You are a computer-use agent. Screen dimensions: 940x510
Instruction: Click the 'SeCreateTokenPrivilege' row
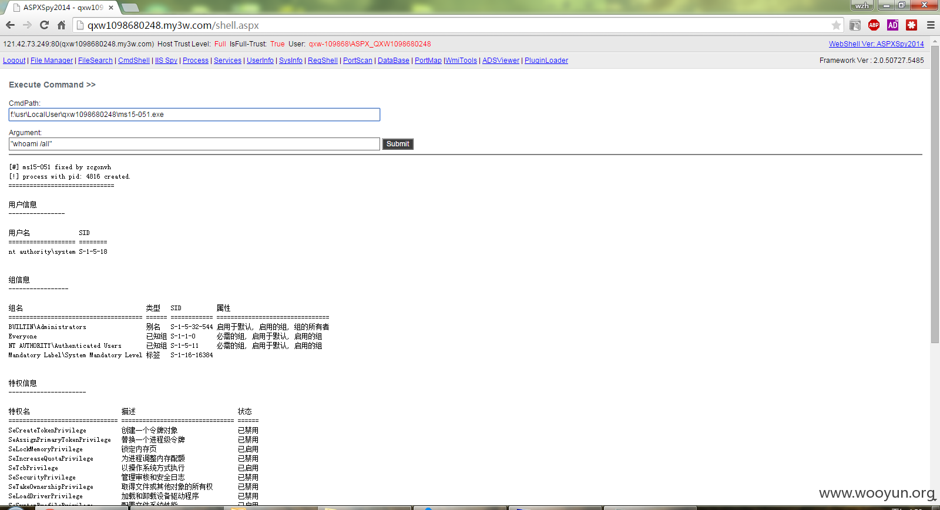(x=133, y=430)
